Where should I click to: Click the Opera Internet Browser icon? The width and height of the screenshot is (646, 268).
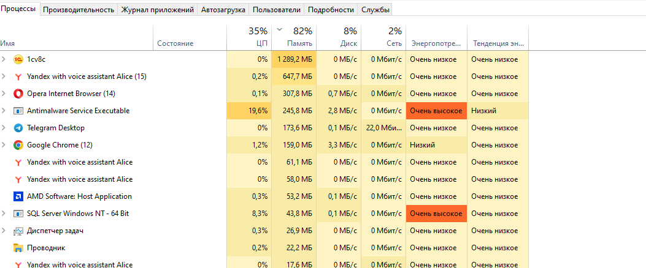click(18, 94)
